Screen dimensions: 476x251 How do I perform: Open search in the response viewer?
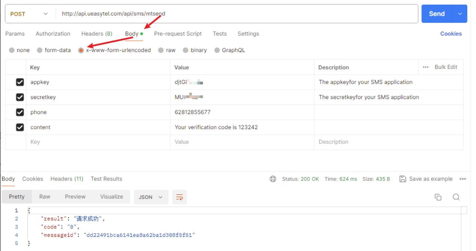click(x=457, y=197)
